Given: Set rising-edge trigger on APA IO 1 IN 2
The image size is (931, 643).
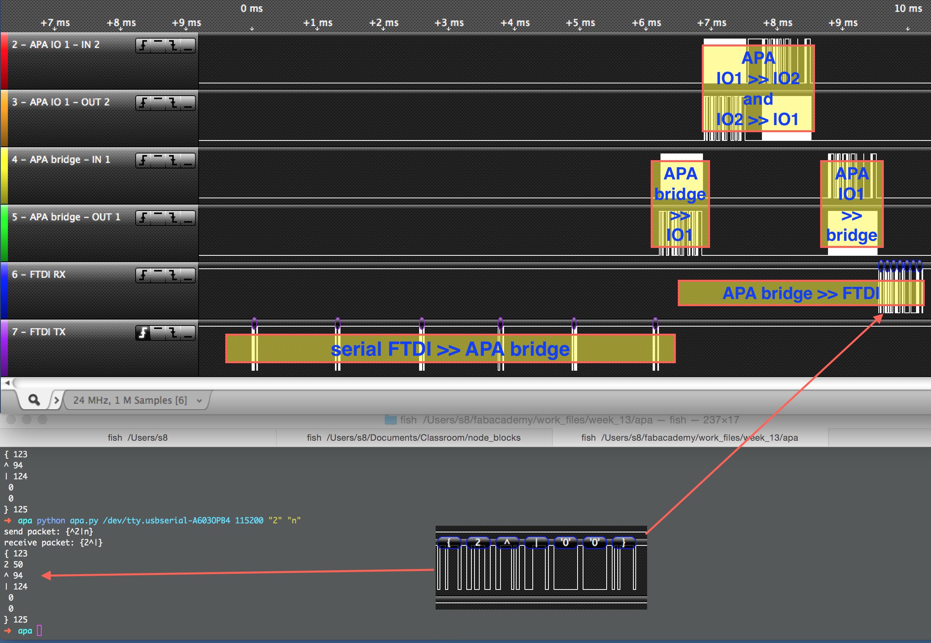Looking at the screenshot, I should click(x=143, y=46).
